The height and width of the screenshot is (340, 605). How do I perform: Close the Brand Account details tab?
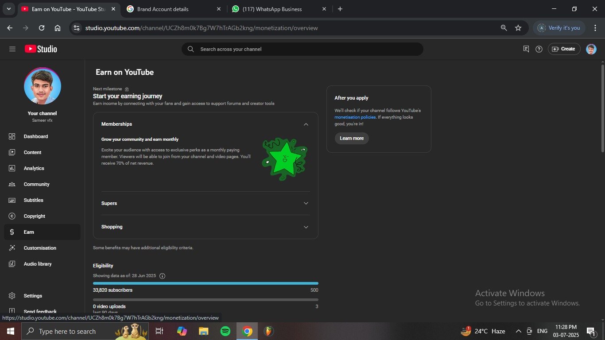[218, 9]
